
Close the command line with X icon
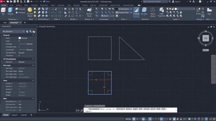click(x=78, y=111)
